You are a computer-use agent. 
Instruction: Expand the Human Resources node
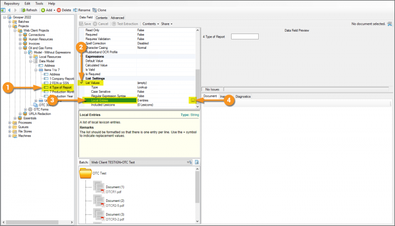click(20, 39)
